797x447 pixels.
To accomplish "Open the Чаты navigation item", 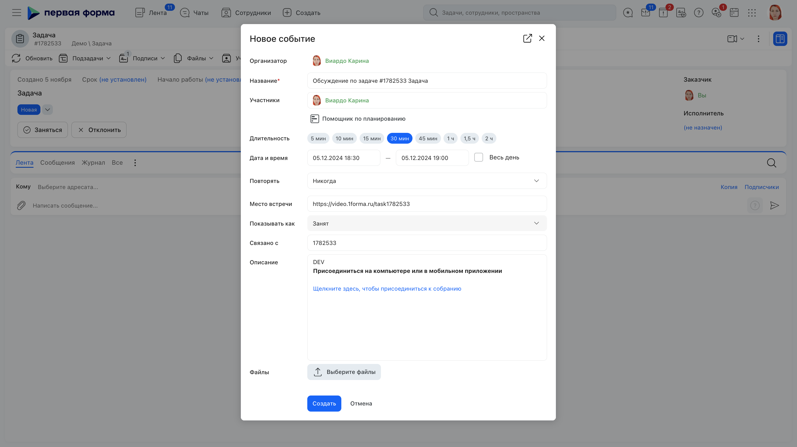I will 194,13.
